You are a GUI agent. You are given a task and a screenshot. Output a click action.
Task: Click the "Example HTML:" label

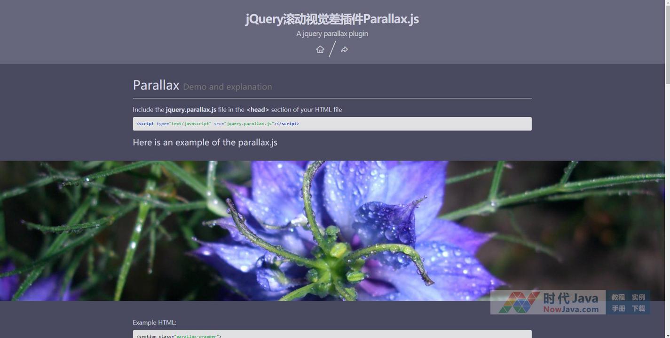[154, 322]
